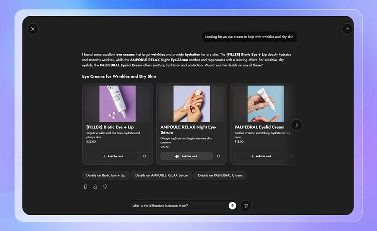
Task: Choose 'Details on AMPOULE RELAX Serum' suggestion
Action: [161, 175]
